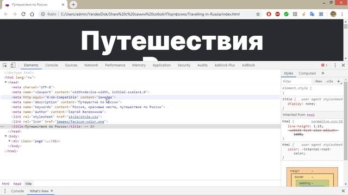348x195 pixels.
Task: Toggle the :hov element state panel
Action: click(x=318, y=81)
